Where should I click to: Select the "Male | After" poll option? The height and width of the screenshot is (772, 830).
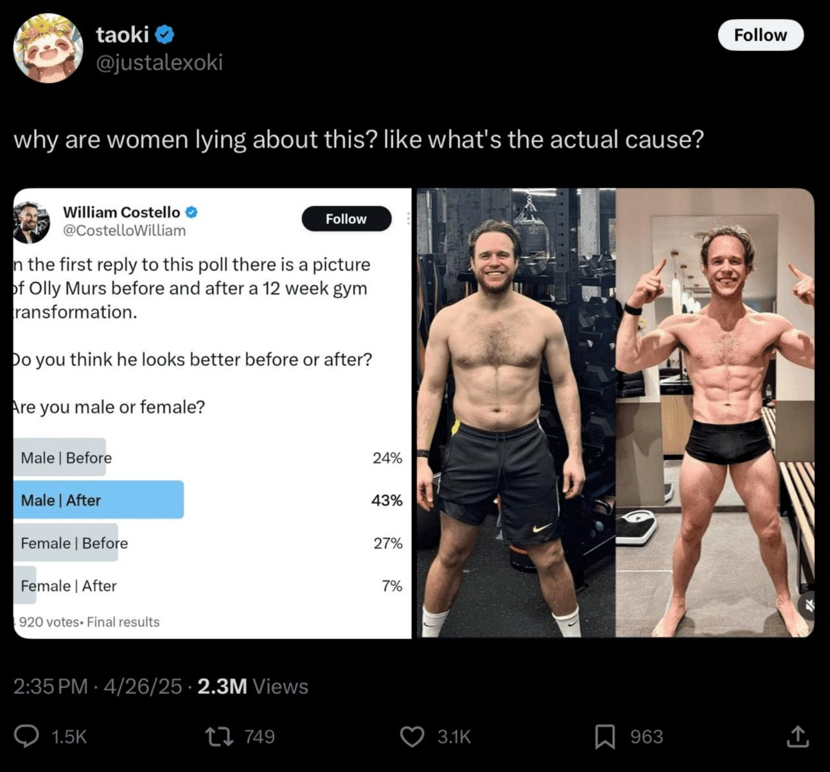point(98,500)
